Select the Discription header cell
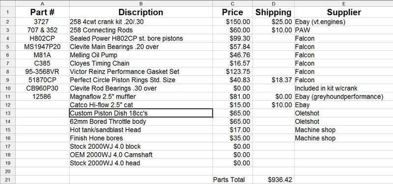Viewport: 393px width, 184px height. (x=141, y=12)
